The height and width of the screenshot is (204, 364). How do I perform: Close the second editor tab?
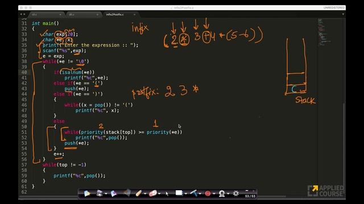point(97,15)
